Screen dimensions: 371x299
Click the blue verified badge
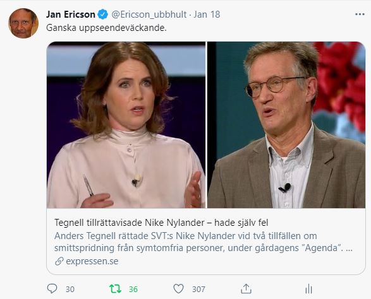click(102, 15)
